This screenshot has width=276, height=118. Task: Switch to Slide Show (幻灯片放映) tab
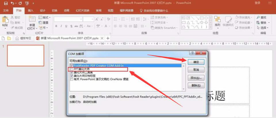pyautogui.click(x=83, y=11)
